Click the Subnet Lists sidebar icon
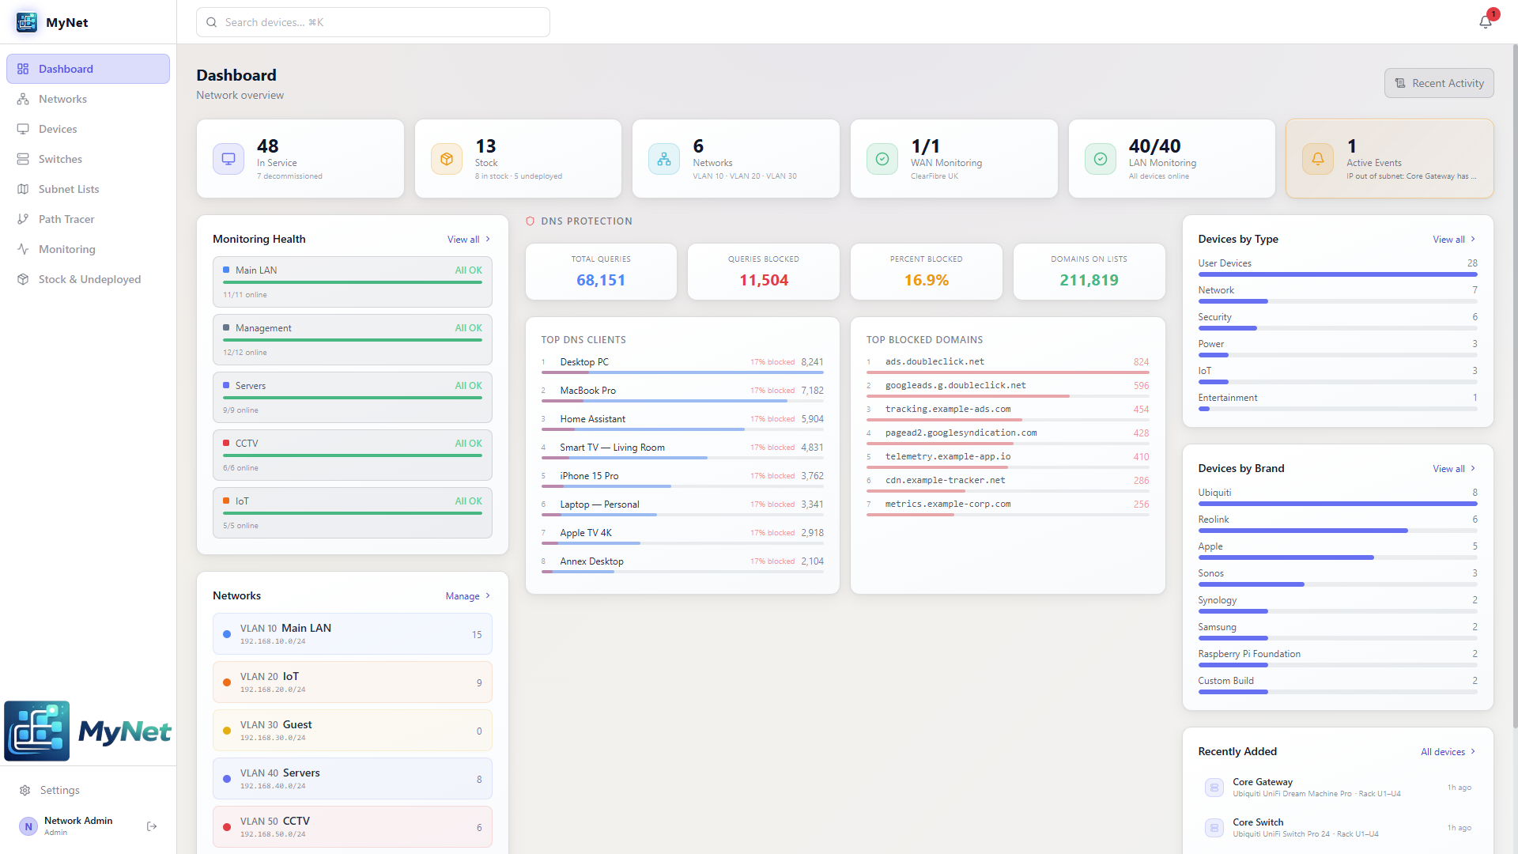Image resolution: width=1518 pixels, height=854 pixels. tap(23, 189)
